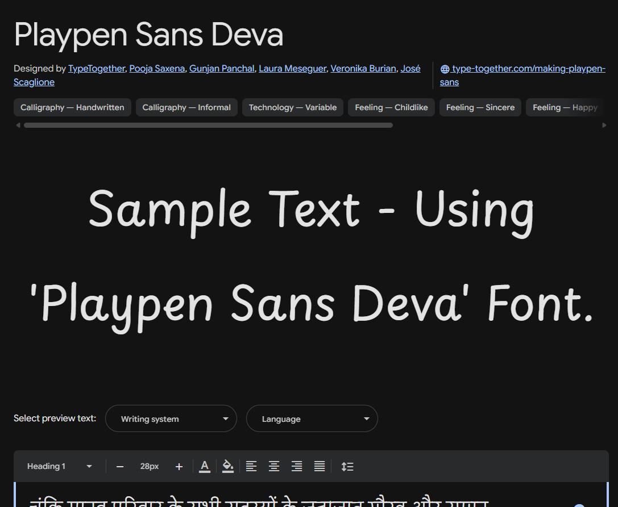
Task: Click the Playpen Sans Deva title heading
Action: tap(148, 35)
